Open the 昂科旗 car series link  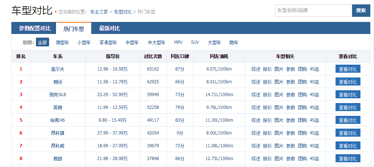click(58, 133)
